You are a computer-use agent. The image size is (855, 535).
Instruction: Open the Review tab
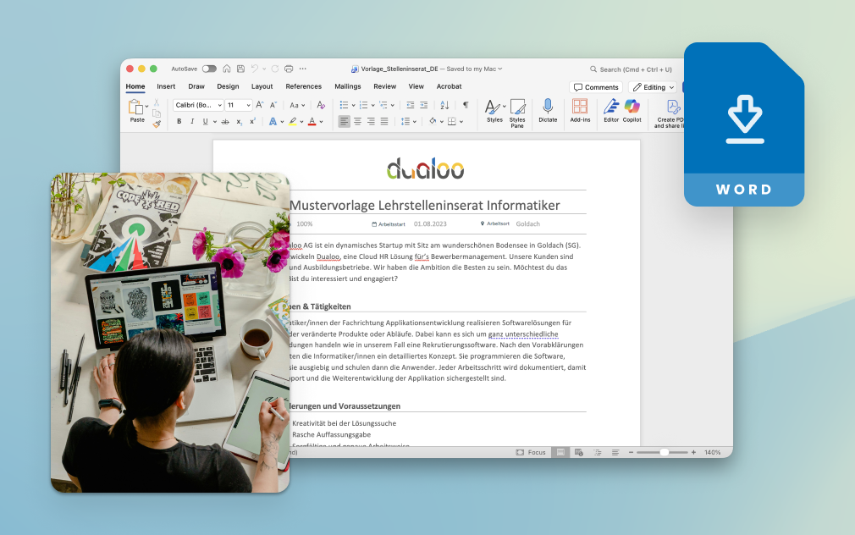(385, 86)
